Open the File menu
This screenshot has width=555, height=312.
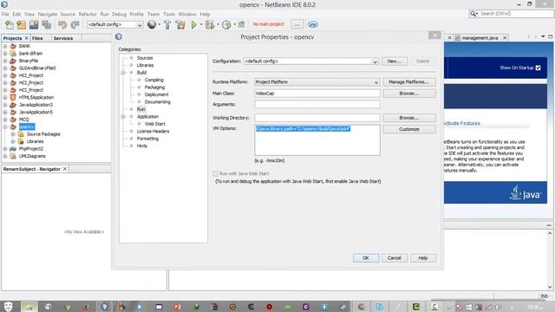(x=5, y=14)
